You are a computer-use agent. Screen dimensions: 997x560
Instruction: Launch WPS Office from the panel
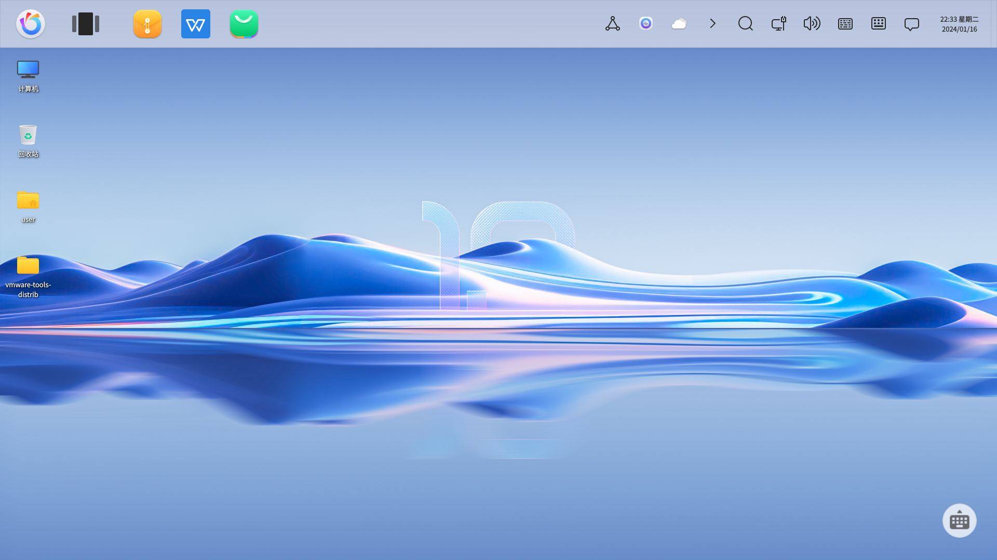point(196,24)
